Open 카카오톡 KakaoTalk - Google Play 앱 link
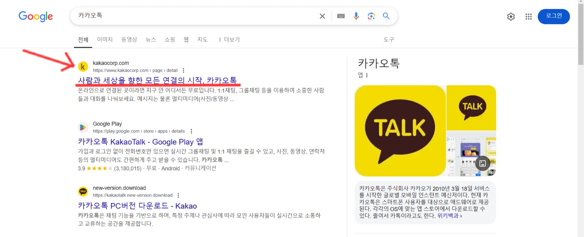584x237 pixels. [140, 142]
